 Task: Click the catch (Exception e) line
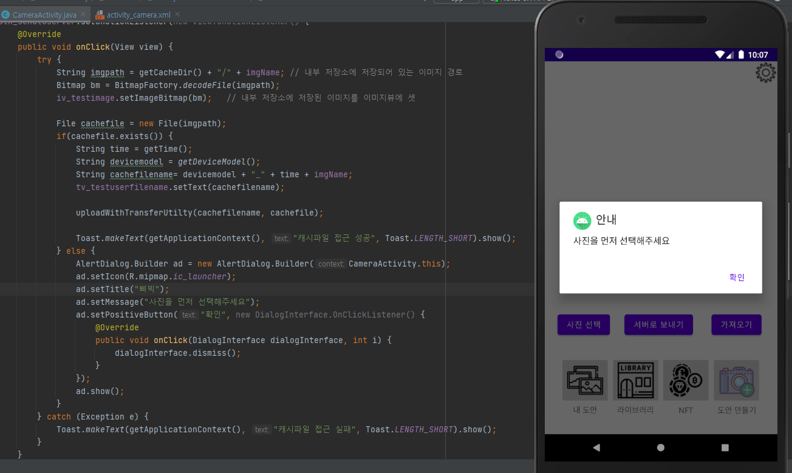93,417
